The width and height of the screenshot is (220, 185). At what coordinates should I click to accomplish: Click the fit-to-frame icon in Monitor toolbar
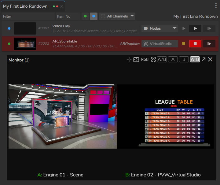tap(136, 60)
